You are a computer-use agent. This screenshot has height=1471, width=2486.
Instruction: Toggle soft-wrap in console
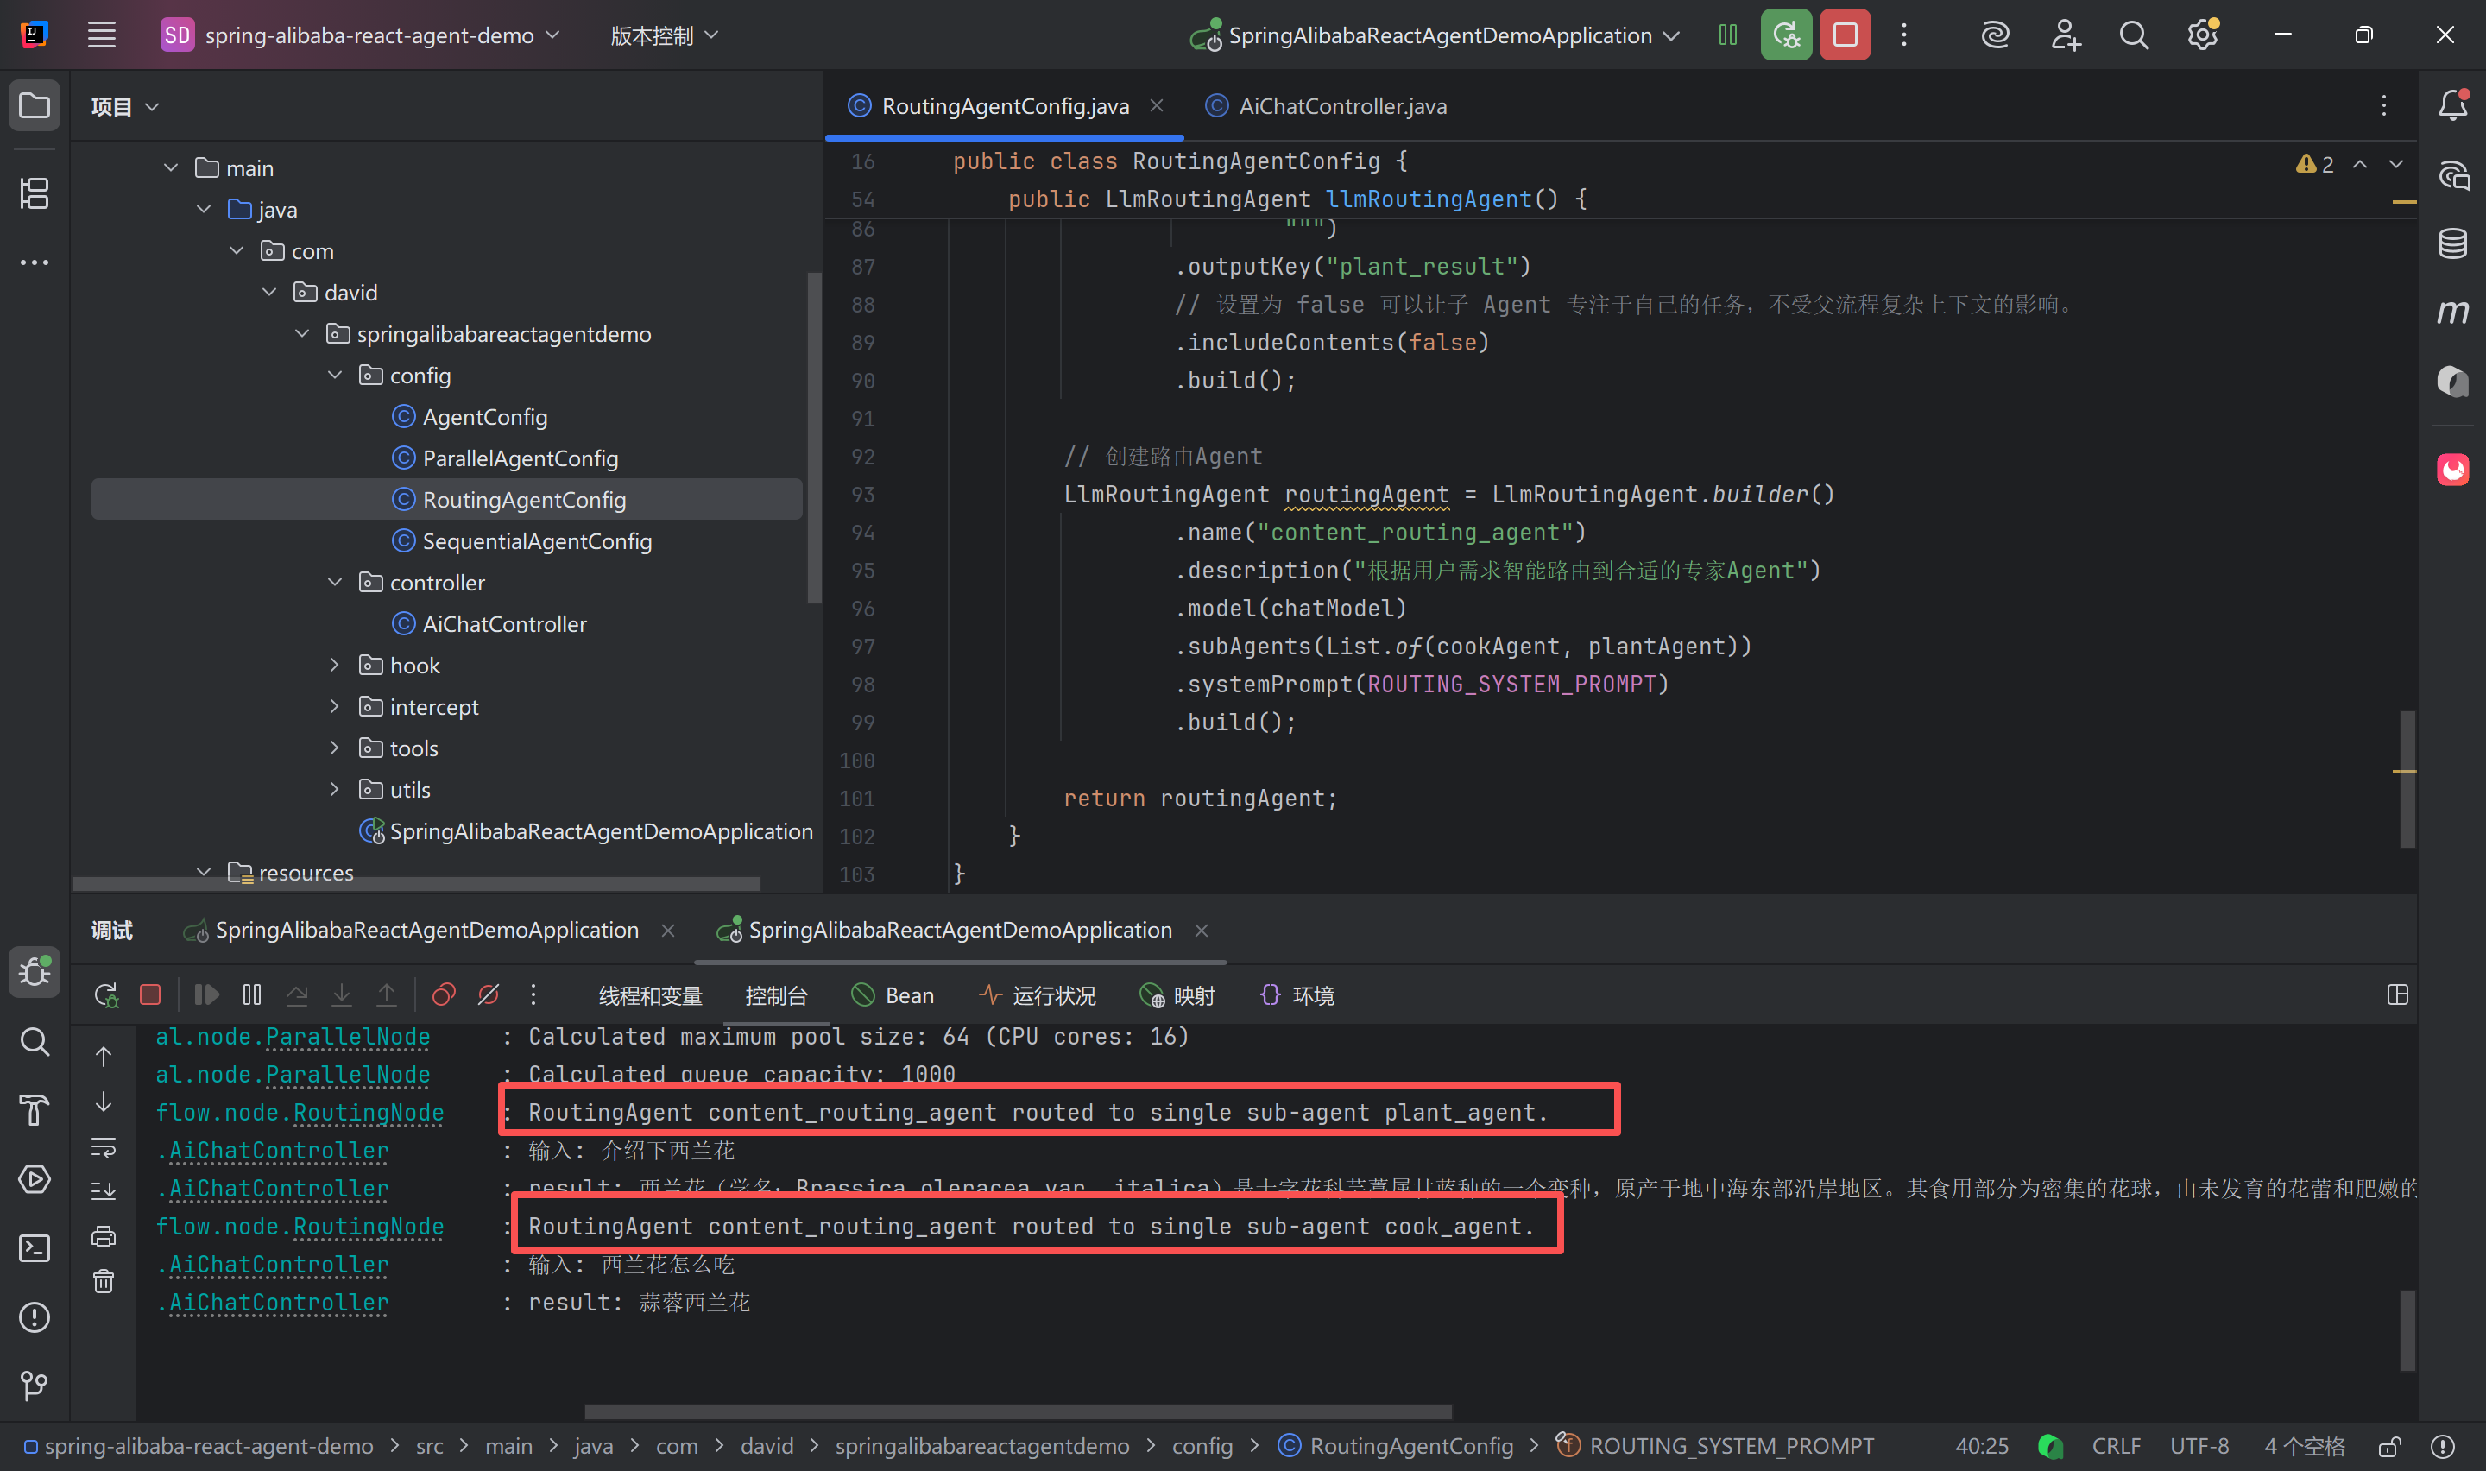click(x=103, y=1147)
